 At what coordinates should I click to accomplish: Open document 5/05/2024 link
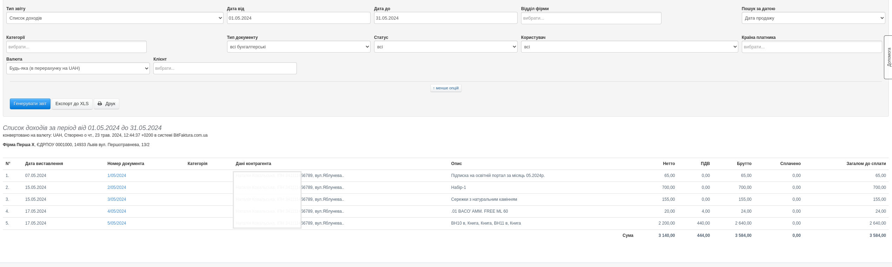pyautogui.click(x=117, y=223)
